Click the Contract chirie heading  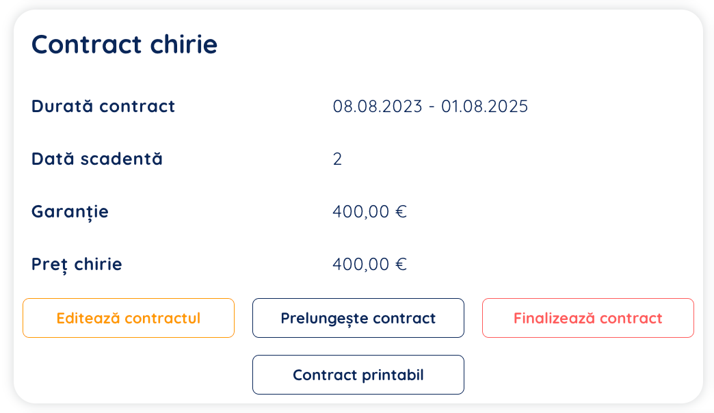coord(124,44)
